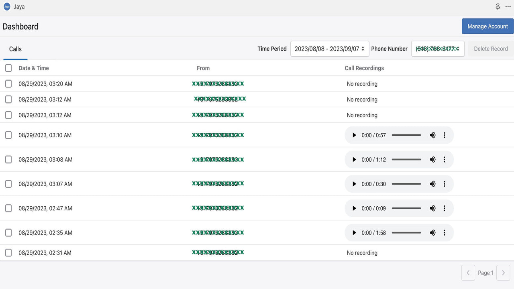The image size is (514, 289).
Task: Sort by the Date & Time column header
Action: click(34, 68)
